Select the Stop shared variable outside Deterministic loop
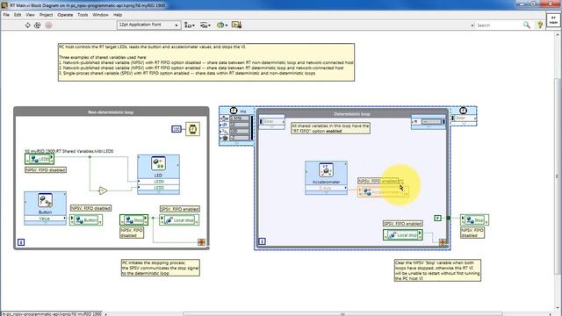This screenshot has height=316, width=562. [x=474, y=220]
